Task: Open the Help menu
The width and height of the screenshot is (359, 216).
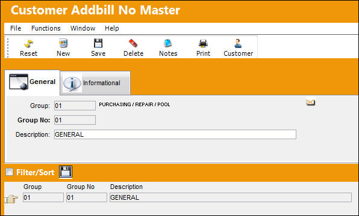Action: tap(111, 28)
